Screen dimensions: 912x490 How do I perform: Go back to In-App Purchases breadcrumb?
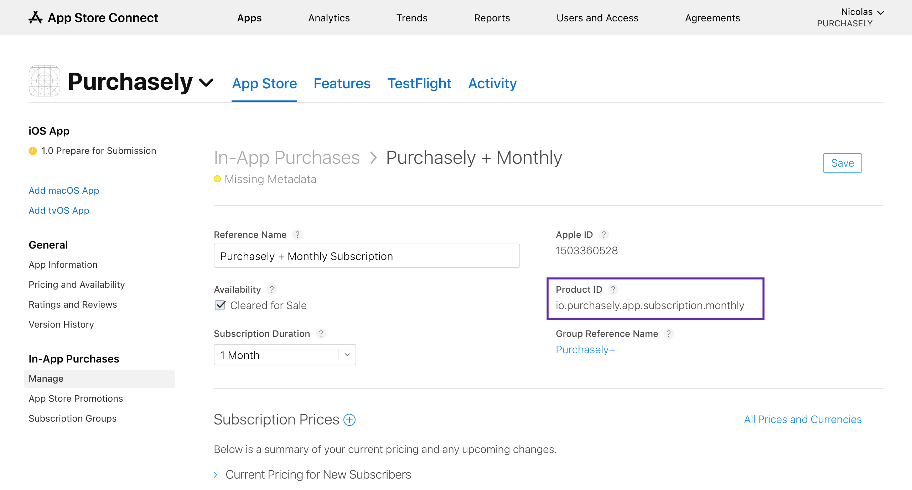click(287, 157)
